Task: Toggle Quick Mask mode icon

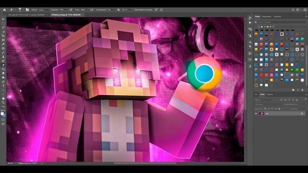Action: (3, 120)
